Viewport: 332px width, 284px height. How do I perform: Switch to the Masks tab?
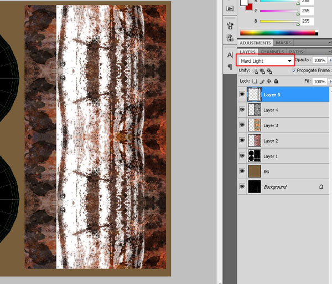click(x=283, y=43)
